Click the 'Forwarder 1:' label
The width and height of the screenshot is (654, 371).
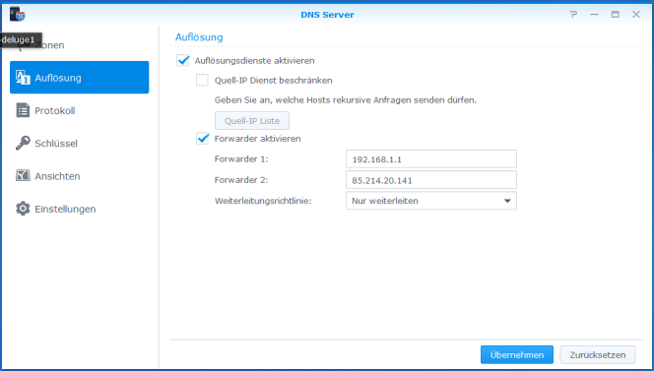pyautogui.click(x=241, y=158)
